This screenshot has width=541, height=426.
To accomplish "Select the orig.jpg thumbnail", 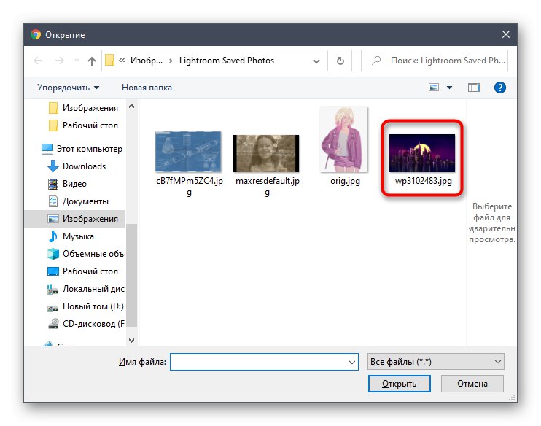I will [344, 139].
